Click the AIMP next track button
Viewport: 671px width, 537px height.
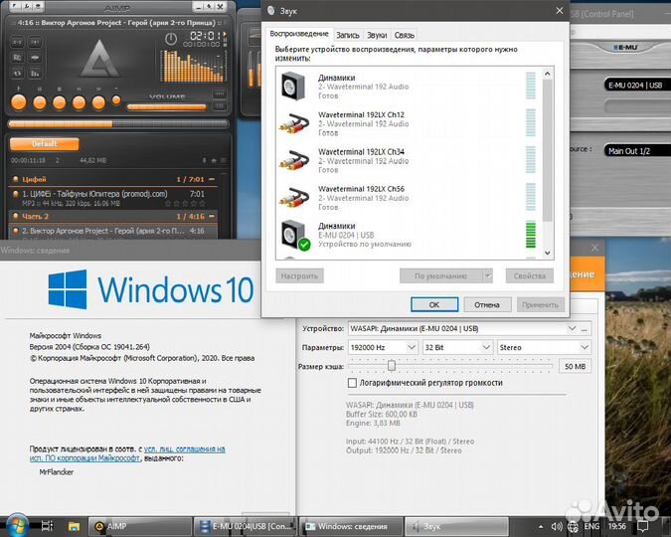[98, 102]
